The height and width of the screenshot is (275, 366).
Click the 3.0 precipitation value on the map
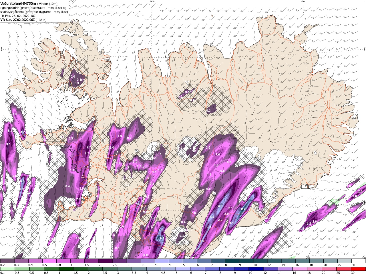(x=112, y=148)
